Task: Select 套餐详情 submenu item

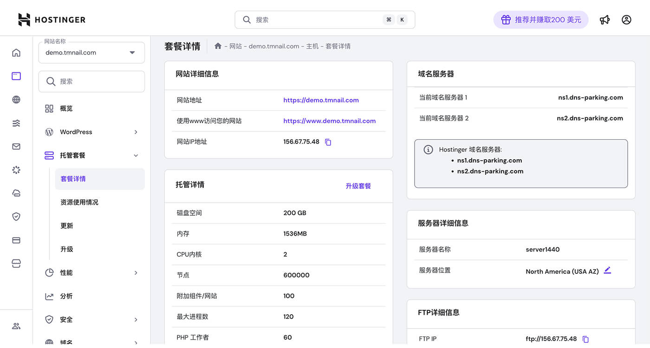Action: click(x=100, y=179)
